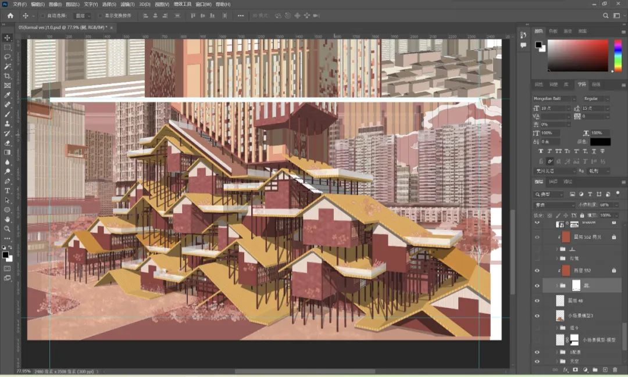
Task: Click the mask thumbnail of selected group
Action: point(576,285)
